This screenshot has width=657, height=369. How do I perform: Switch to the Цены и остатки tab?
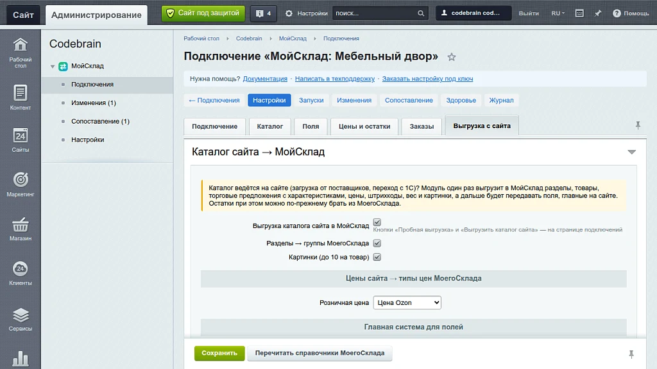point(364,126)
